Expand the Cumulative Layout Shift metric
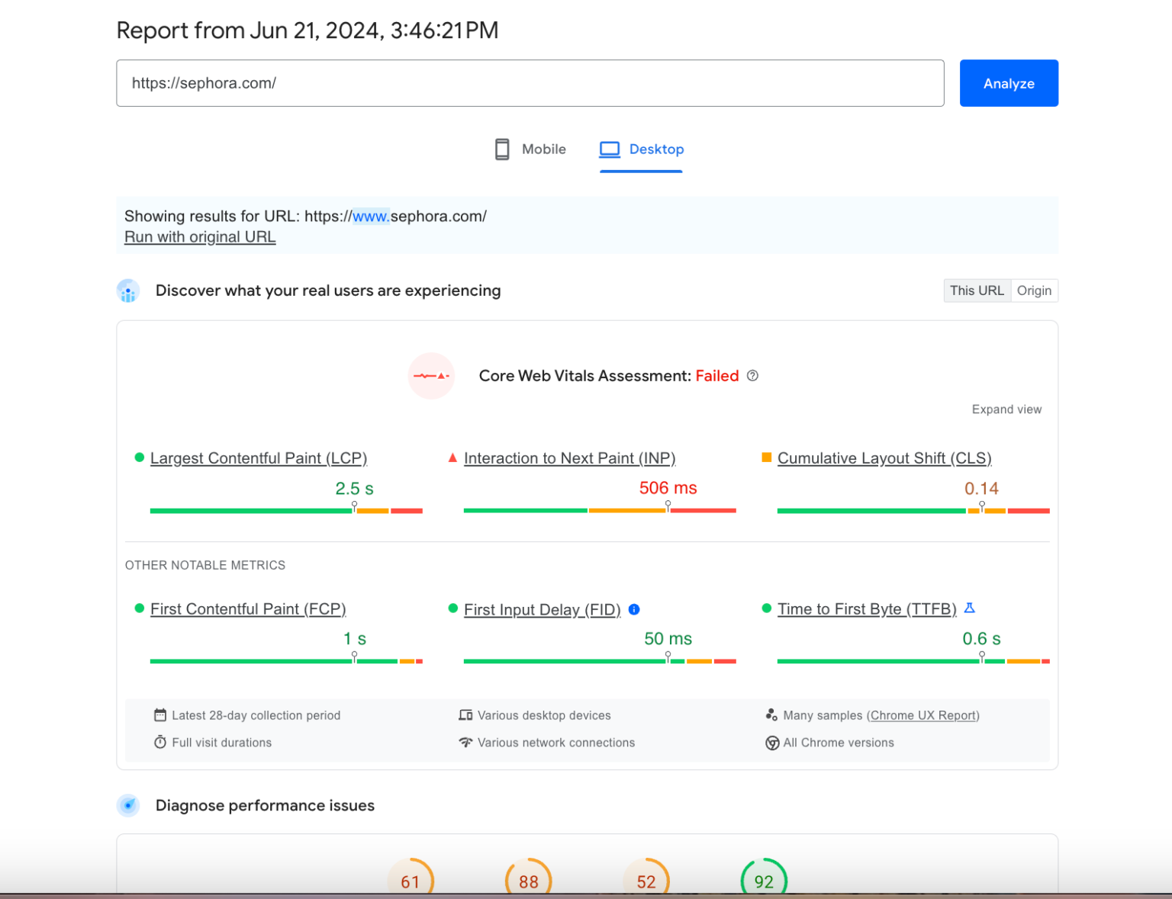Image resolution: width=1172 pixels, height=899 pixels. coord(884,458)
